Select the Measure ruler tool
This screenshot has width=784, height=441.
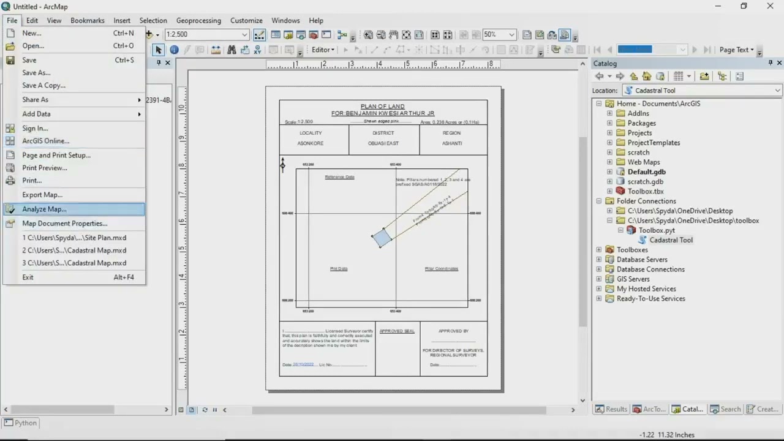(216, 50)
